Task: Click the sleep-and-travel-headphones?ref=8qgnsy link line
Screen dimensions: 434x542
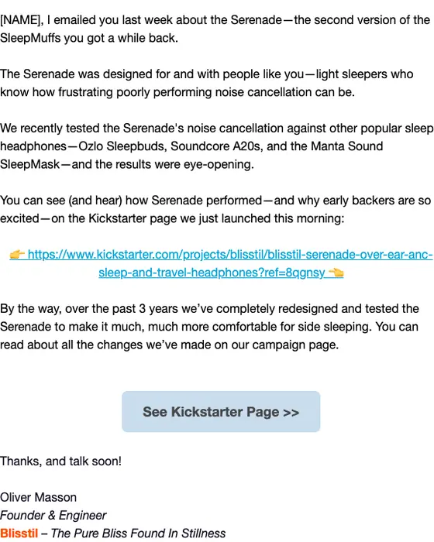Action: click(212, 273)
